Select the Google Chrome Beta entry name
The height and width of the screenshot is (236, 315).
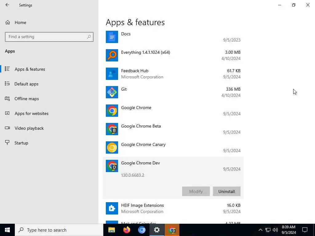(141, 126)
